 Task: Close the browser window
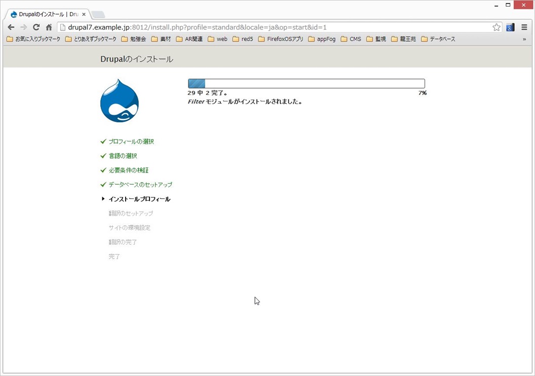point(524,5)
